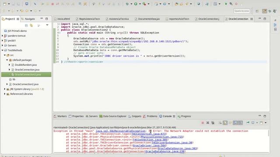Toggle show console when standard error changes
The width and height of the screenshot is (280, 157).
click(240, 123)
